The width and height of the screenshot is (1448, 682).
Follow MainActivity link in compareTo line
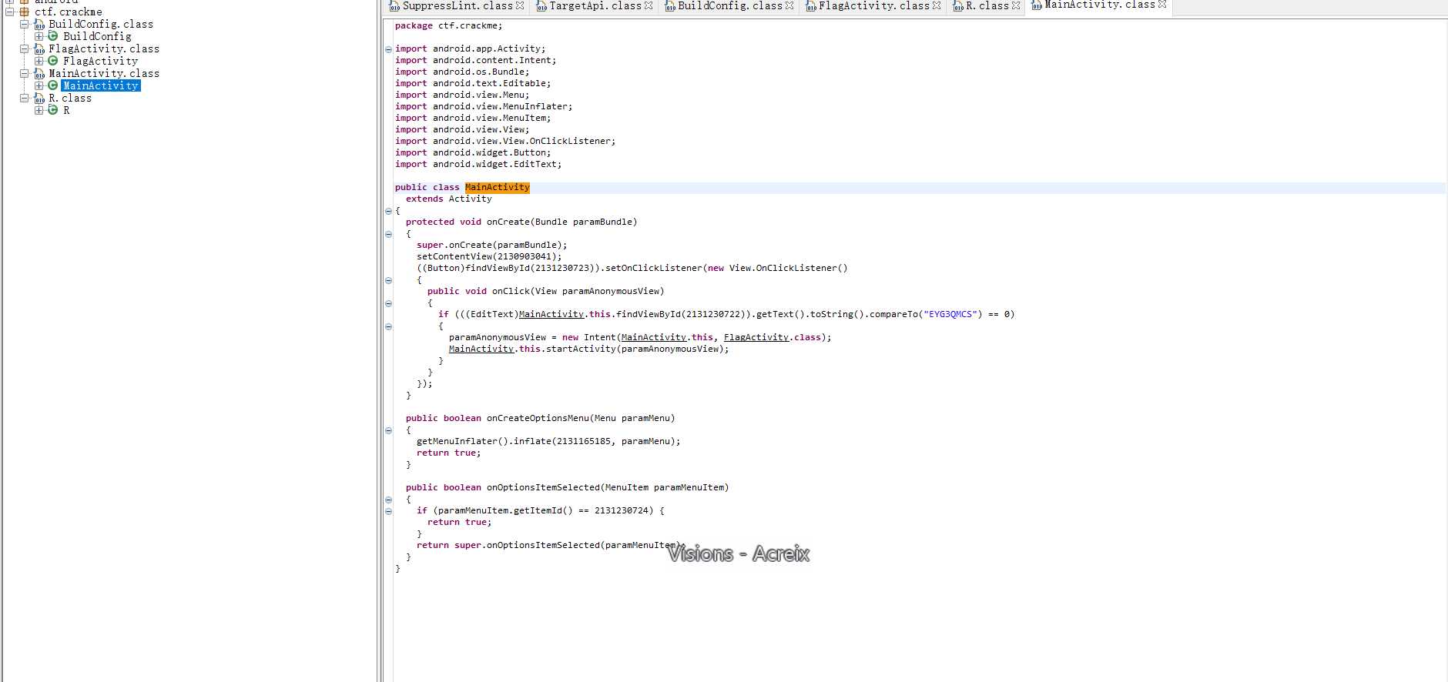[x=551, y=314]
